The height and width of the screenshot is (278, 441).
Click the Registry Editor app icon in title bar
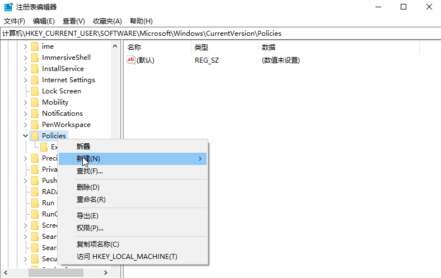[8, 7]
